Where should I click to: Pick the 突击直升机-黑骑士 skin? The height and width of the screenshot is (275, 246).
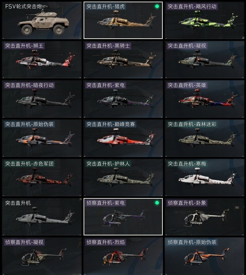click(x=123, y=60)
